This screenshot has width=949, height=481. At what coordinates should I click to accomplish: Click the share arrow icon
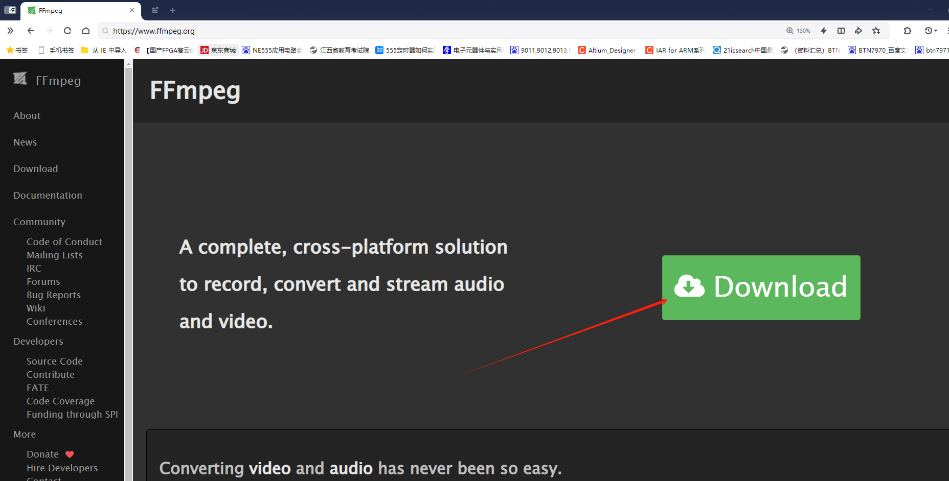(858, 31)
